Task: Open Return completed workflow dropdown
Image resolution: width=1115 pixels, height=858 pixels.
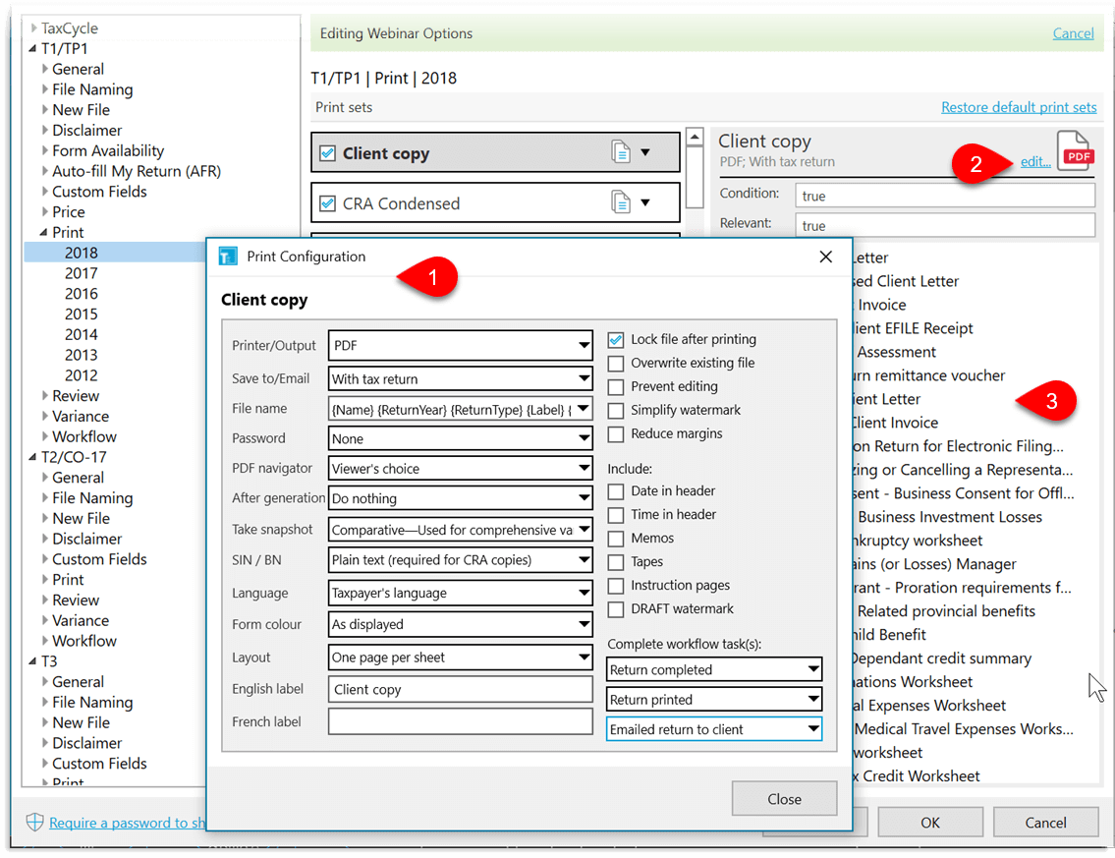Action: tap(714, 669)
